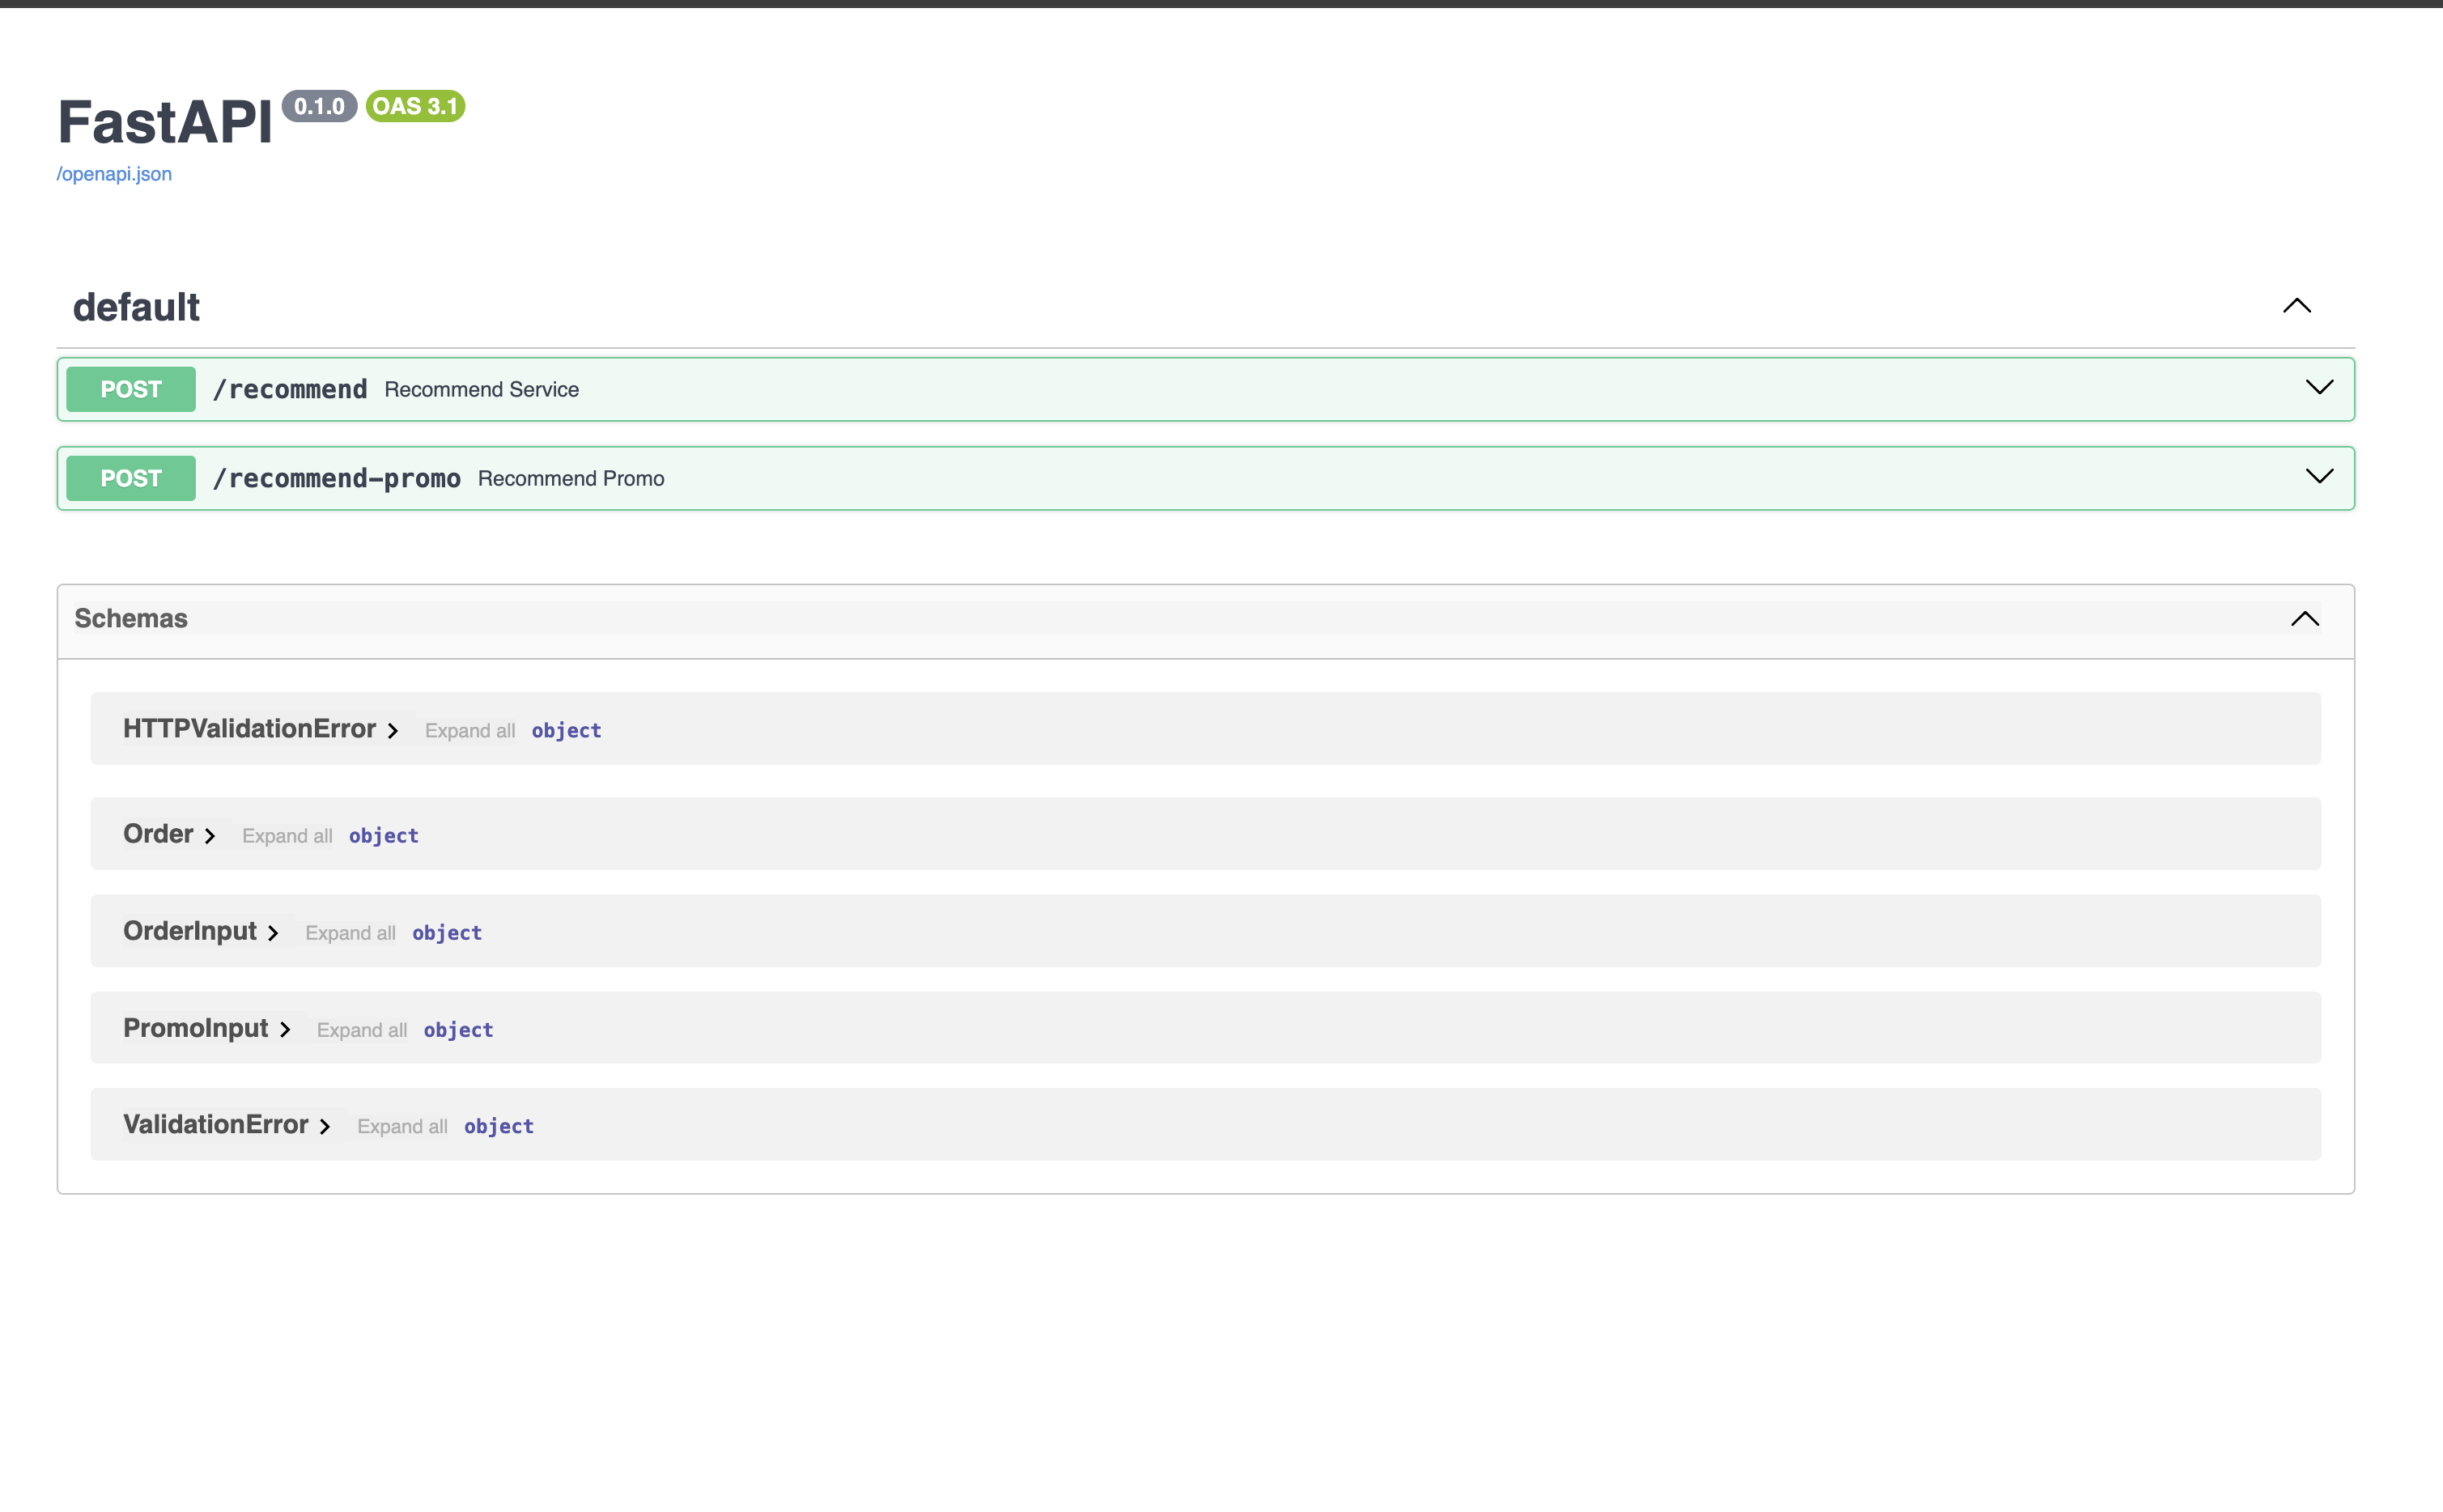The width and height of the screenshot is (2443, 1512).
Task: Click Expand all for OrderInput schema
Action: click(x=350, y=933)
